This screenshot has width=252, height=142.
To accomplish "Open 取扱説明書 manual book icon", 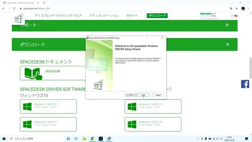I will click(33, 74).
